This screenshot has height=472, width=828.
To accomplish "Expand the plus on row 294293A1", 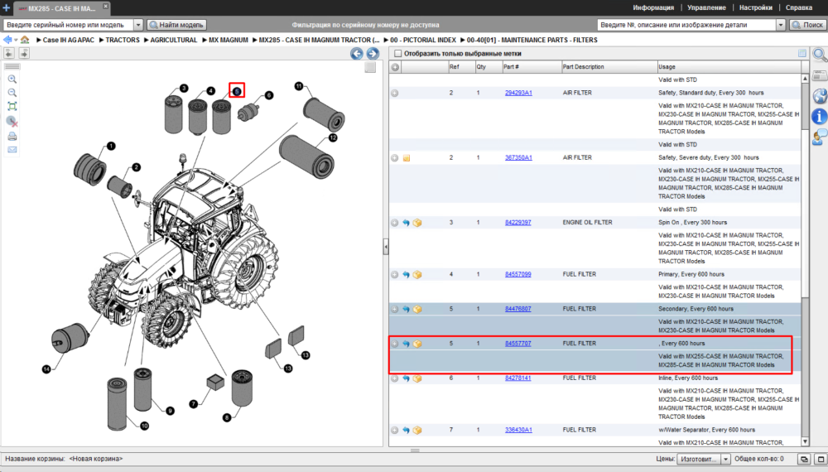I will (394, 93).
